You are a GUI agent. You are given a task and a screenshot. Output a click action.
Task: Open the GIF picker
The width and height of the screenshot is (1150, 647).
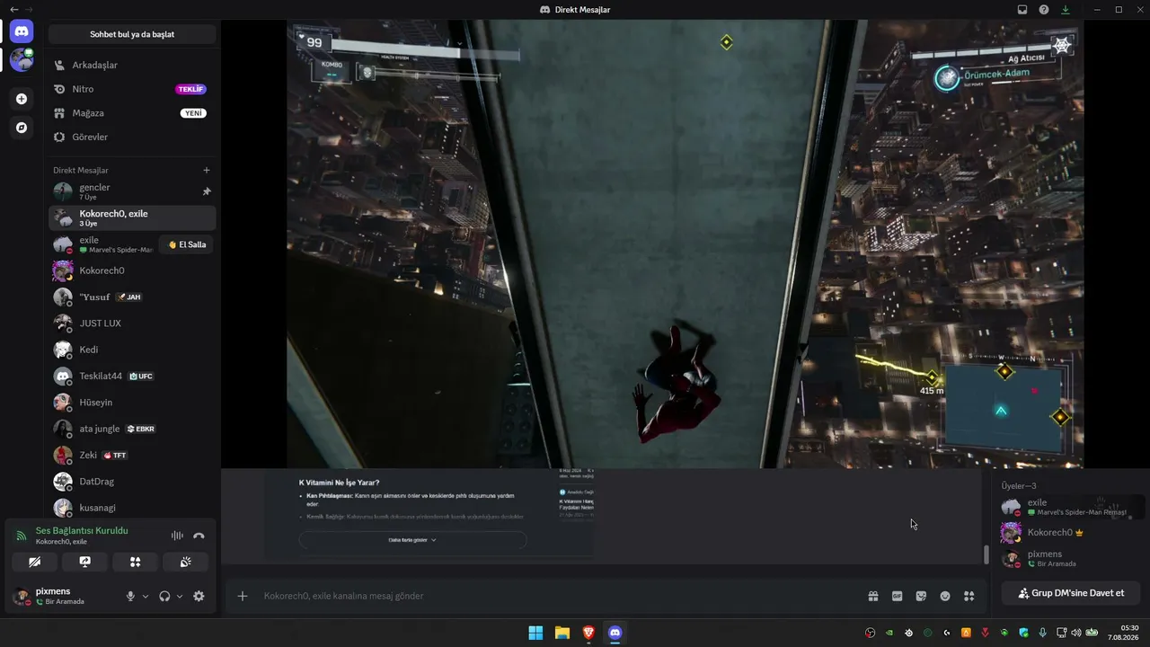[x=897, y=596]
